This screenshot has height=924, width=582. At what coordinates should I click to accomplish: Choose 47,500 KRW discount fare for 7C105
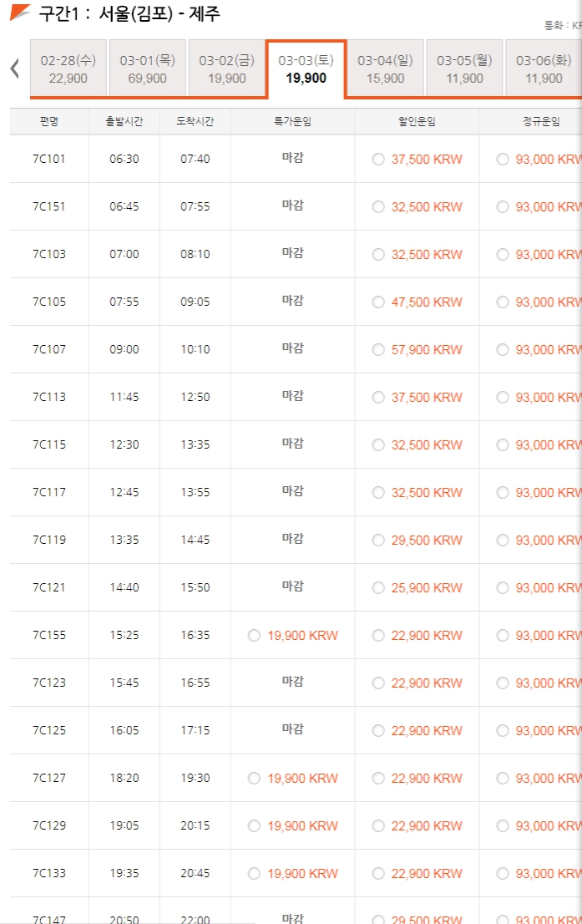[379, 302]
